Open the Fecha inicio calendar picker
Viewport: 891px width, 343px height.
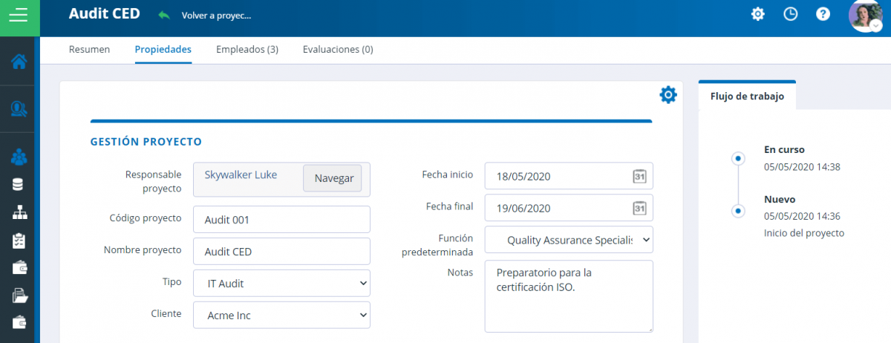[639, 177]
